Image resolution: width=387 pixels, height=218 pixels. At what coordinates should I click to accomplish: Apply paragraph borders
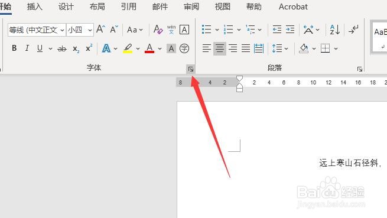tap(325, 48)
